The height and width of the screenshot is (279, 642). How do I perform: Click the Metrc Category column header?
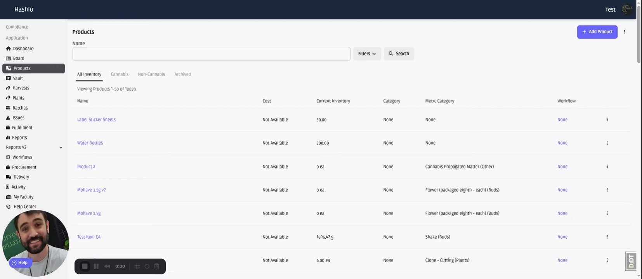tap(440, 101)
